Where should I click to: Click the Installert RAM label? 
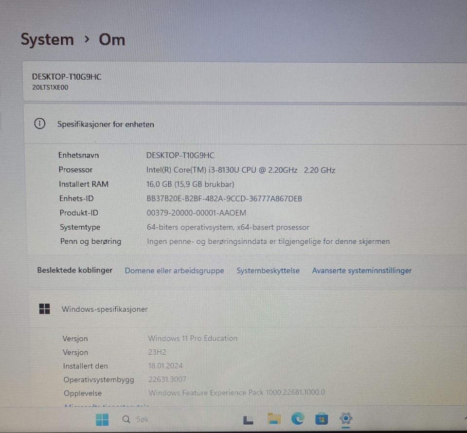point(84,184)
